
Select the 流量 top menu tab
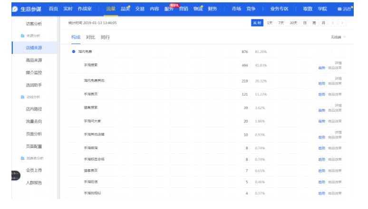pyautogui.click(x=111, y=9)
